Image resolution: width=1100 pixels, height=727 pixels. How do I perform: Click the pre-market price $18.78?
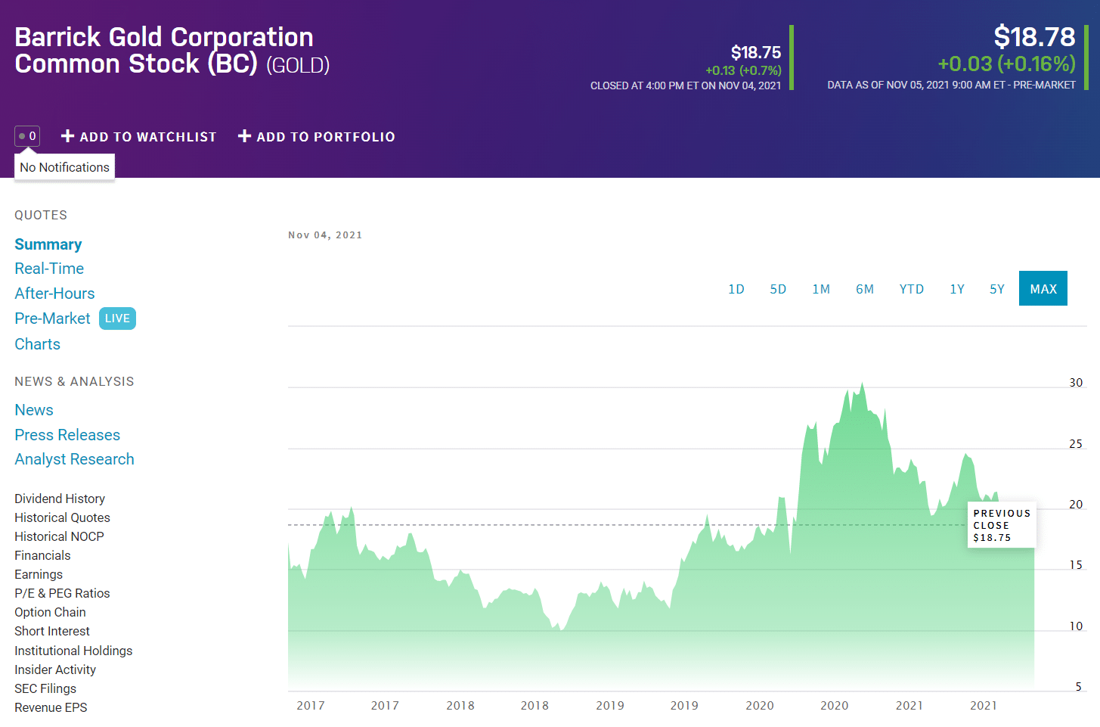(x=1034, y=36)
